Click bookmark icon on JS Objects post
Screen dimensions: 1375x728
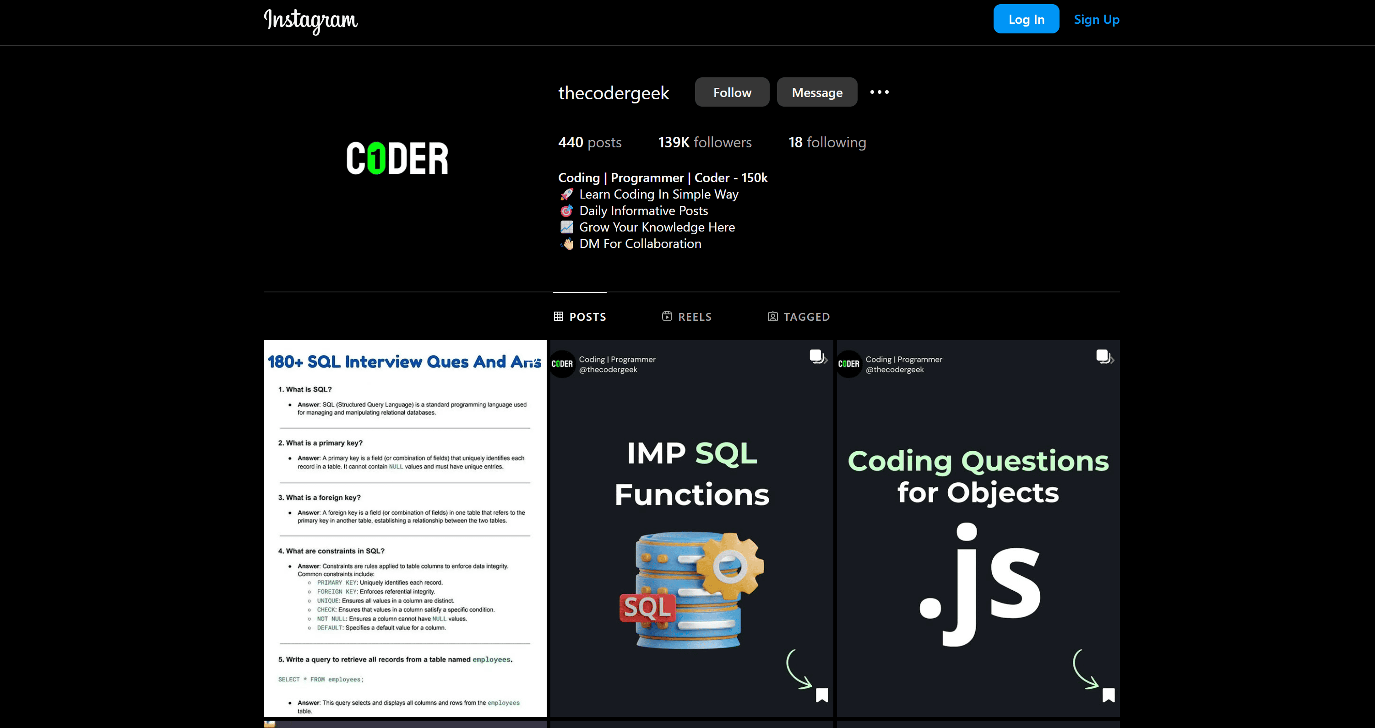[1108, 695]
